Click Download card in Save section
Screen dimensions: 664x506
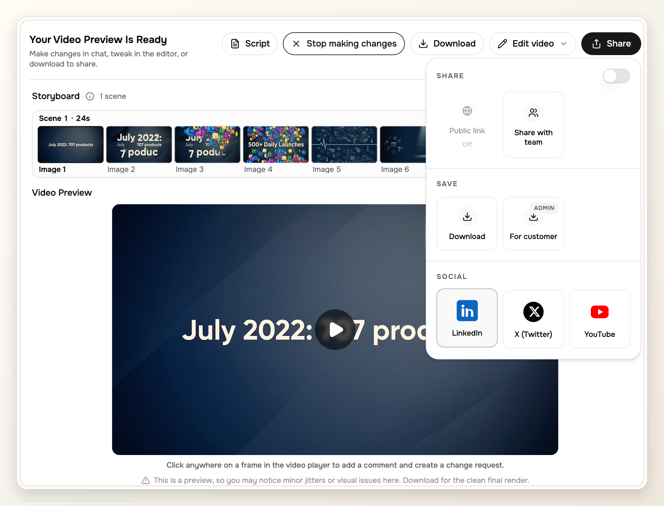tap(467, 224)
